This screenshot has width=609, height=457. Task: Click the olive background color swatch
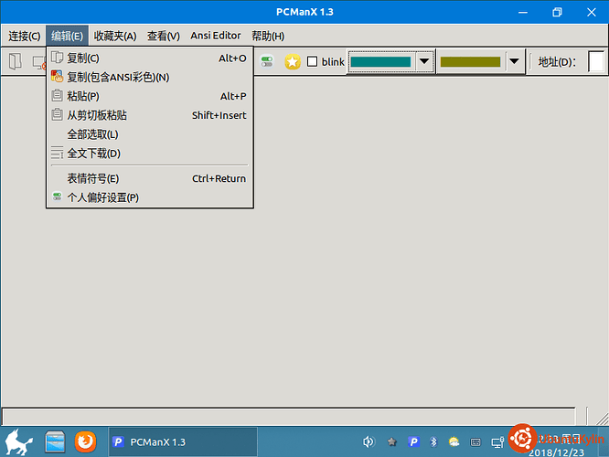tap(470, 62)
